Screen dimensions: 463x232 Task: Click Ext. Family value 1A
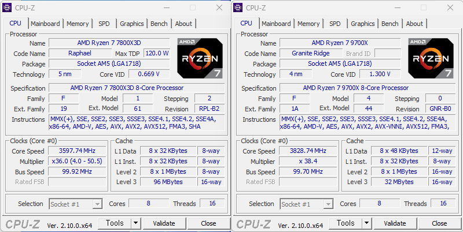(x=295, y=108)
